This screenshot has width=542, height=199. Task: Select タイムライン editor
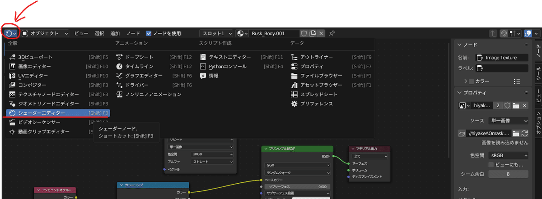click(x=154, y=66)
